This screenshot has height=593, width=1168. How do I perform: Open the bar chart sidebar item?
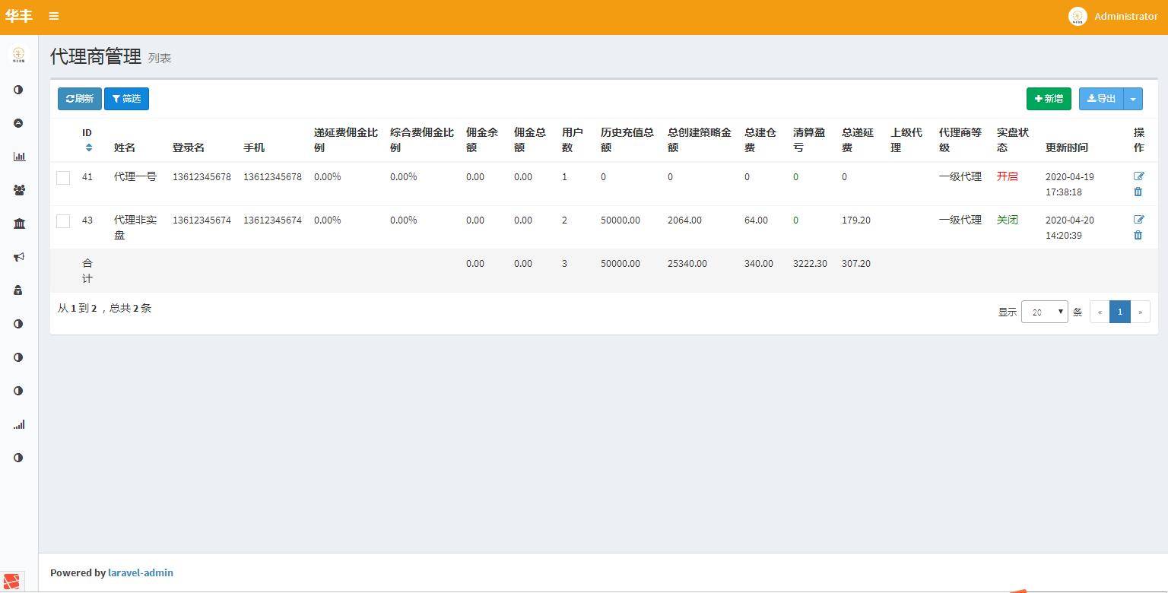tap(19, 157)
